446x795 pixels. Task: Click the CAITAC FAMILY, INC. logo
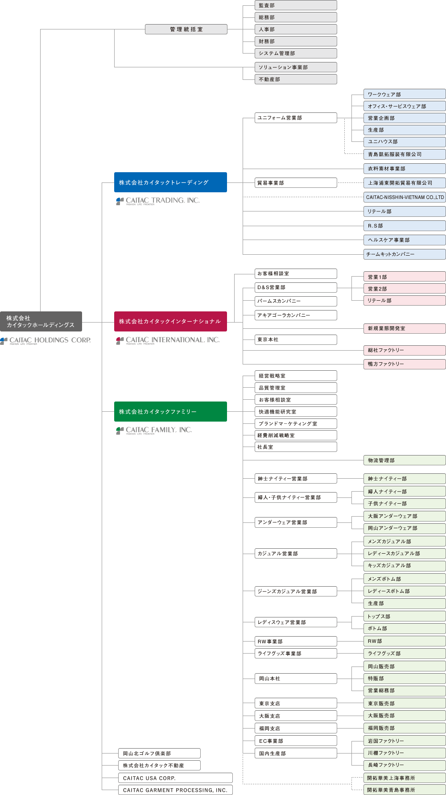154,431
